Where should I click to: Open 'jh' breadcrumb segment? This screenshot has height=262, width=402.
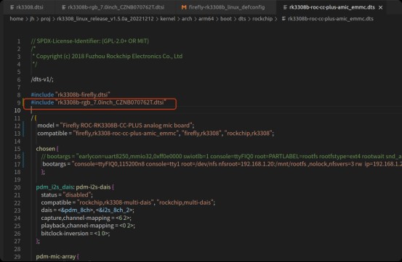click(x=32, y=19)
